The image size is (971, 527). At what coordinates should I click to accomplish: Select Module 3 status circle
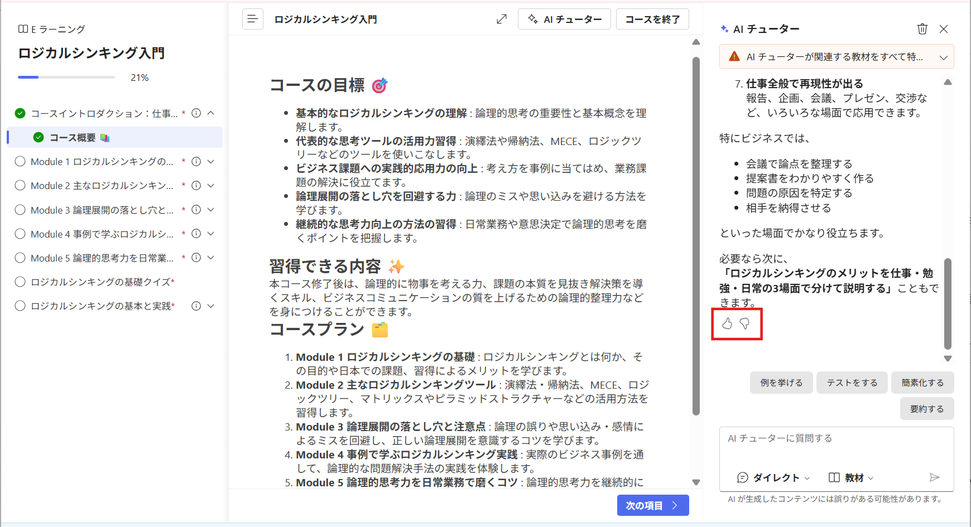coord(20,210)
